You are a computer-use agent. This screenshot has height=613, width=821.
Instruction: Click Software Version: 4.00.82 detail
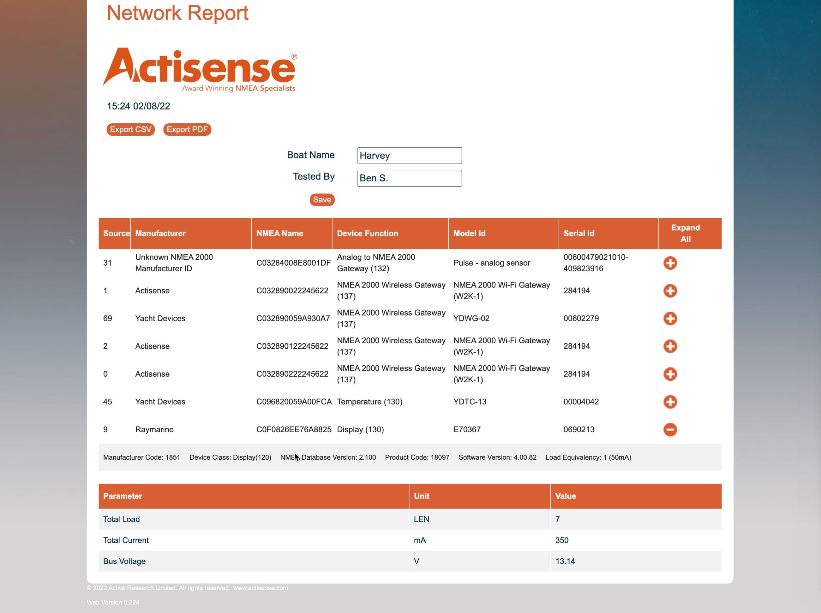coord(497,457)
